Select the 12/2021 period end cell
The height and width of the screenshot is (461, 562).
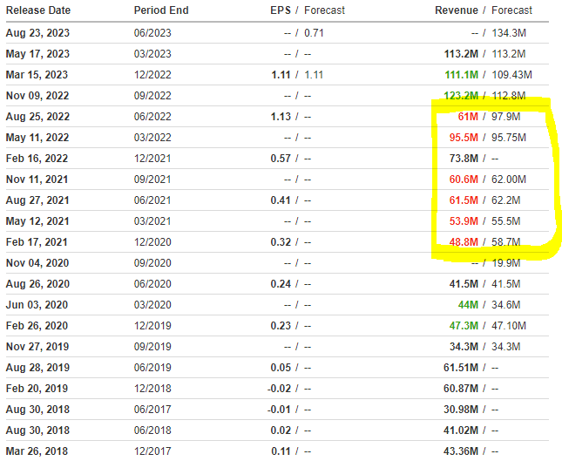[x=152, y=159]
